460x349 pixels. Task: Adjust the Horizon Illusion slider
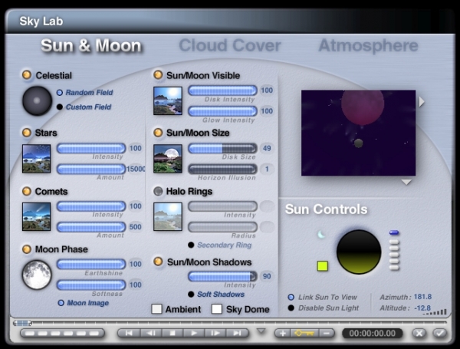[222, 169]
